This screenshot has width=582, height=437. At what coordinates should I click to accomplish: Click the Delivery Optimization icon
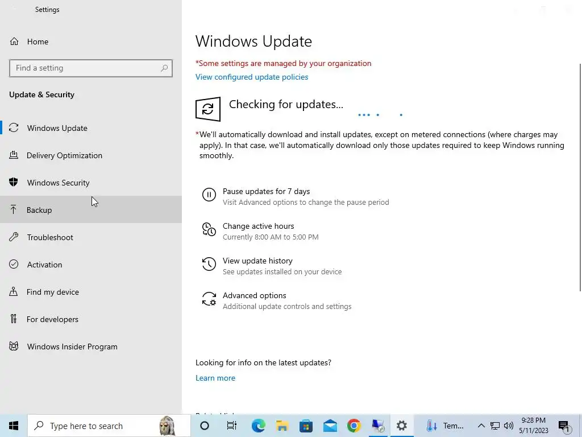[14, 155]
